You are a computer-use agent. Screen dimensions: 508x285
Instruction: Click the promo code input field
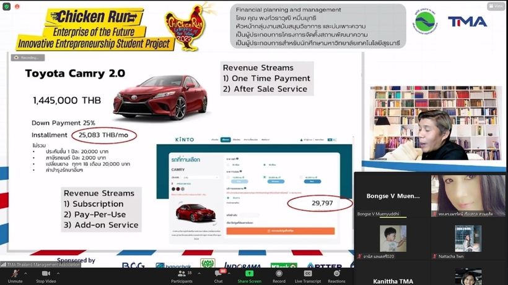250,215
